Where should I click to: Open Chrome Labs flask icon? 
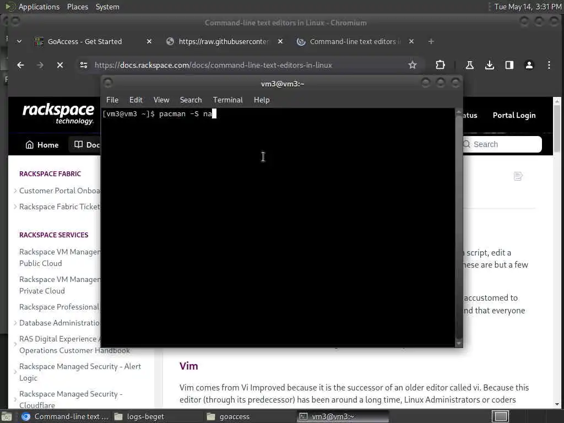(x=469, y=65)
